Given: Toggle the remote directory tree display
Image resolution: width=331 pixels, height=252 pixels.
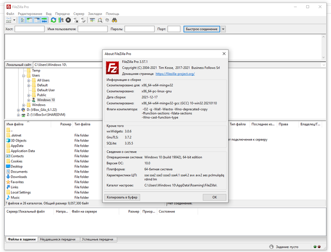Looking at the screenshot, I should pyautogui.click(x=37, y=20).
